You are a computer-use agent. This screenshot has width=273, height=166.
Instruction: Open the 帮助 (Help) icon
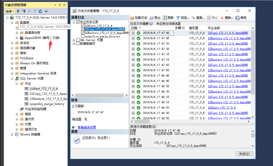pyautogui.click(x=240, y=18)
